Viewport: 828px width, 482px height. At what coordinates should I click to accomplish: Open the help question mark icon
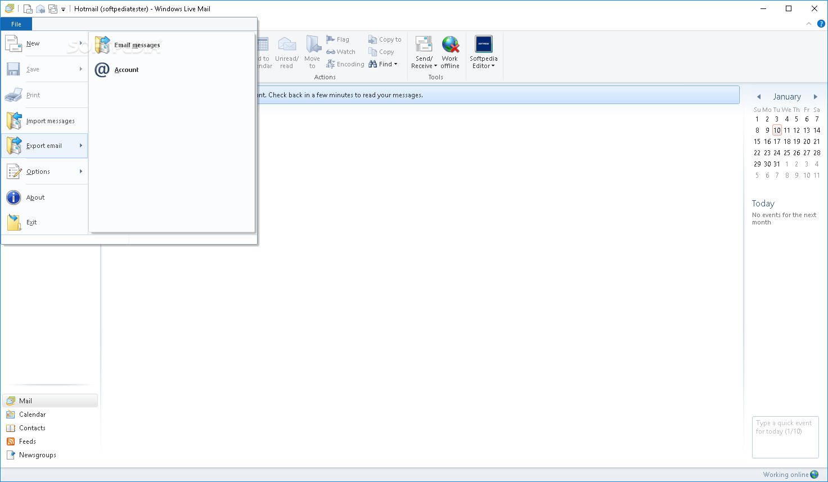(821, 24)
